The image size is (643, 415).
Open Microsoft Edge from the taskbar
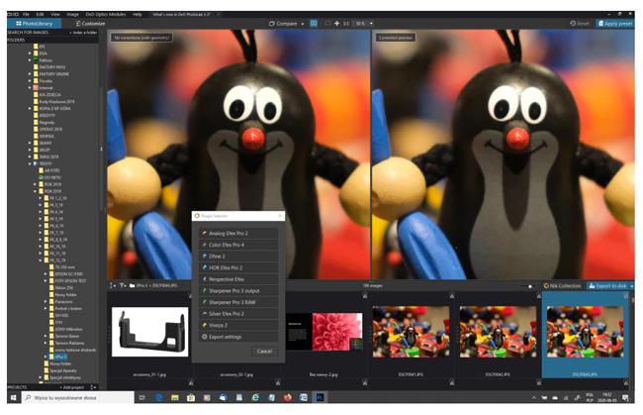point(159,397)
